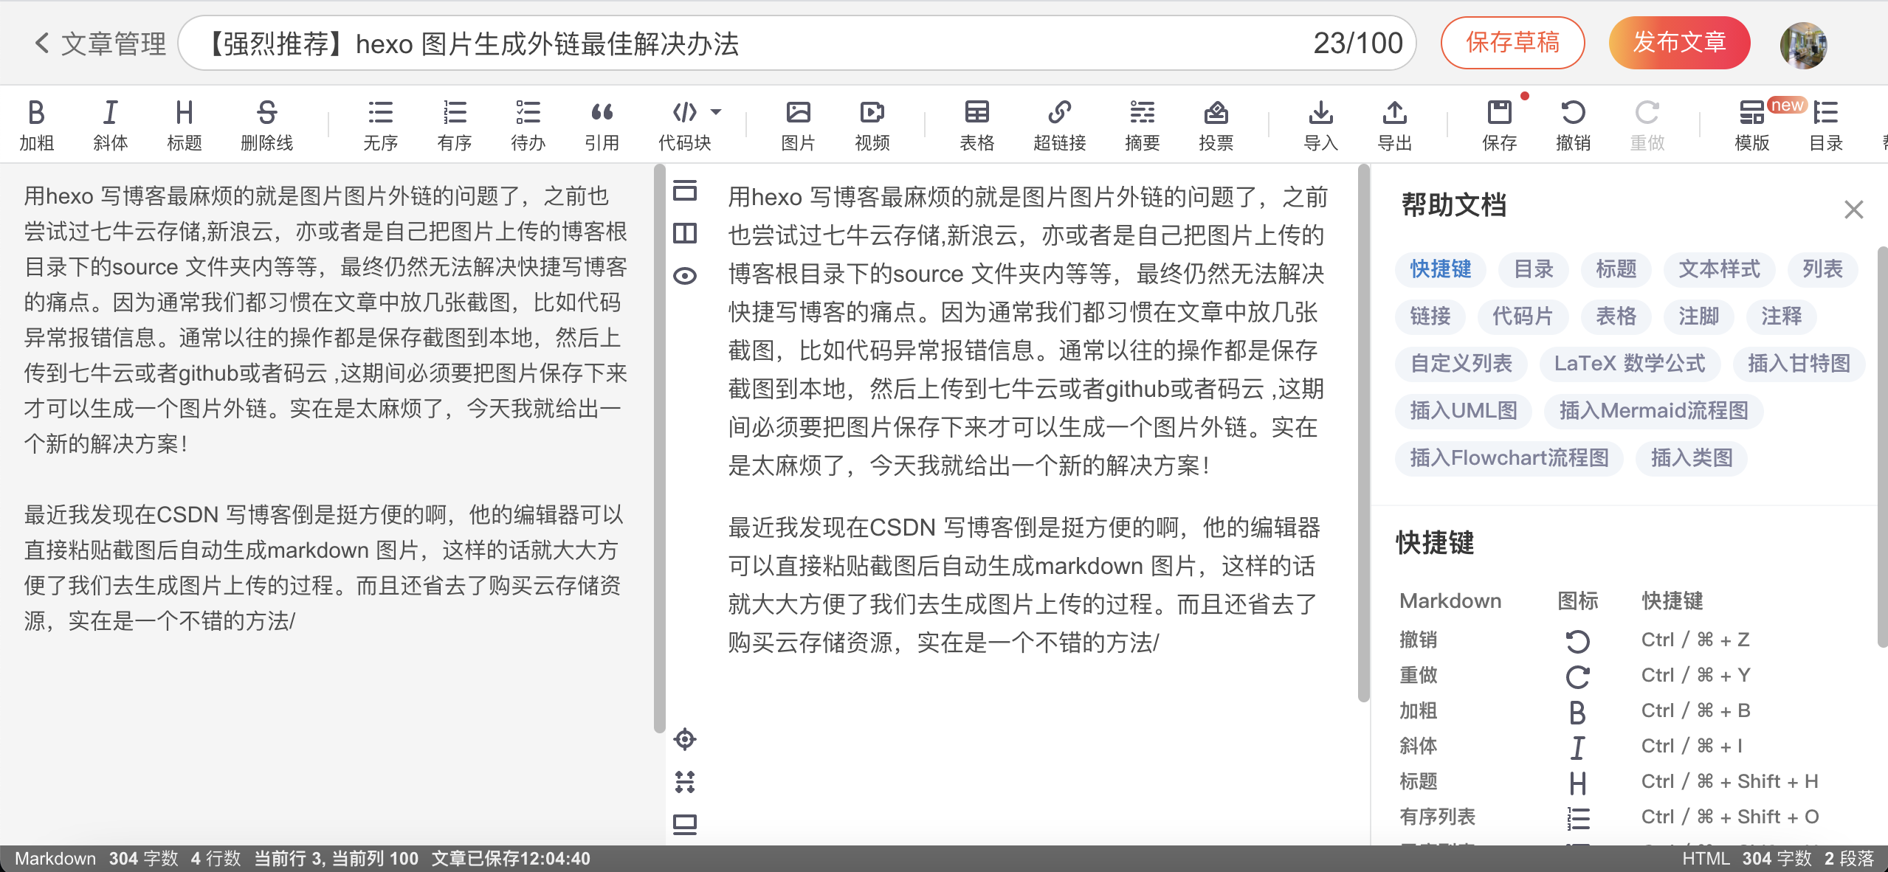Add a hyperlink

(1060, 123)
